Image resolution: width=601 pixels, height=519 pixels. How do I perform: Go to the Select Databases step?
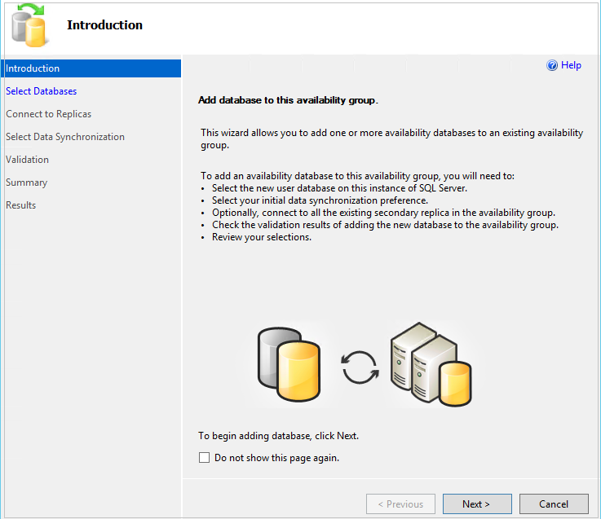click(42, 91)
